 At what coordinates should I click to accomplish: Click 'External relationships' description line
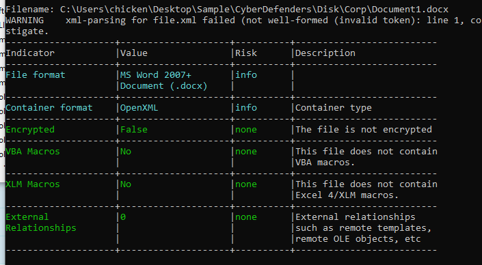[x=356, y=217]
